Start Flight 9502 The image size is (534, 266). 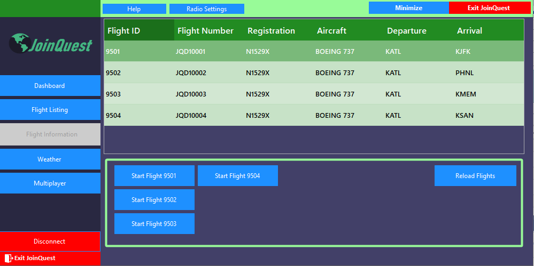[x=154, y=200]
